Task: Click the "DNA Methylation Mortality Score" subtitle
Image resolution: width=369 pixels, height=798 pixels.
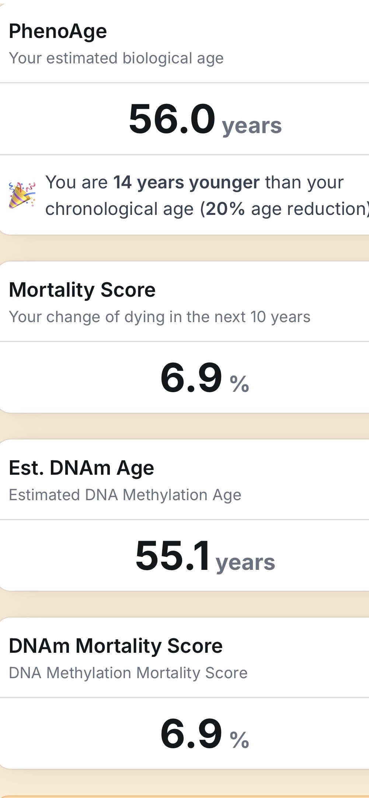Action: [128, 673]
